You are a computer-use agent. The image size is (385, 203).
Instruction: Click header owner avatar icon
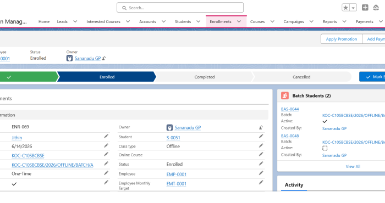click(x=69, y=58)
